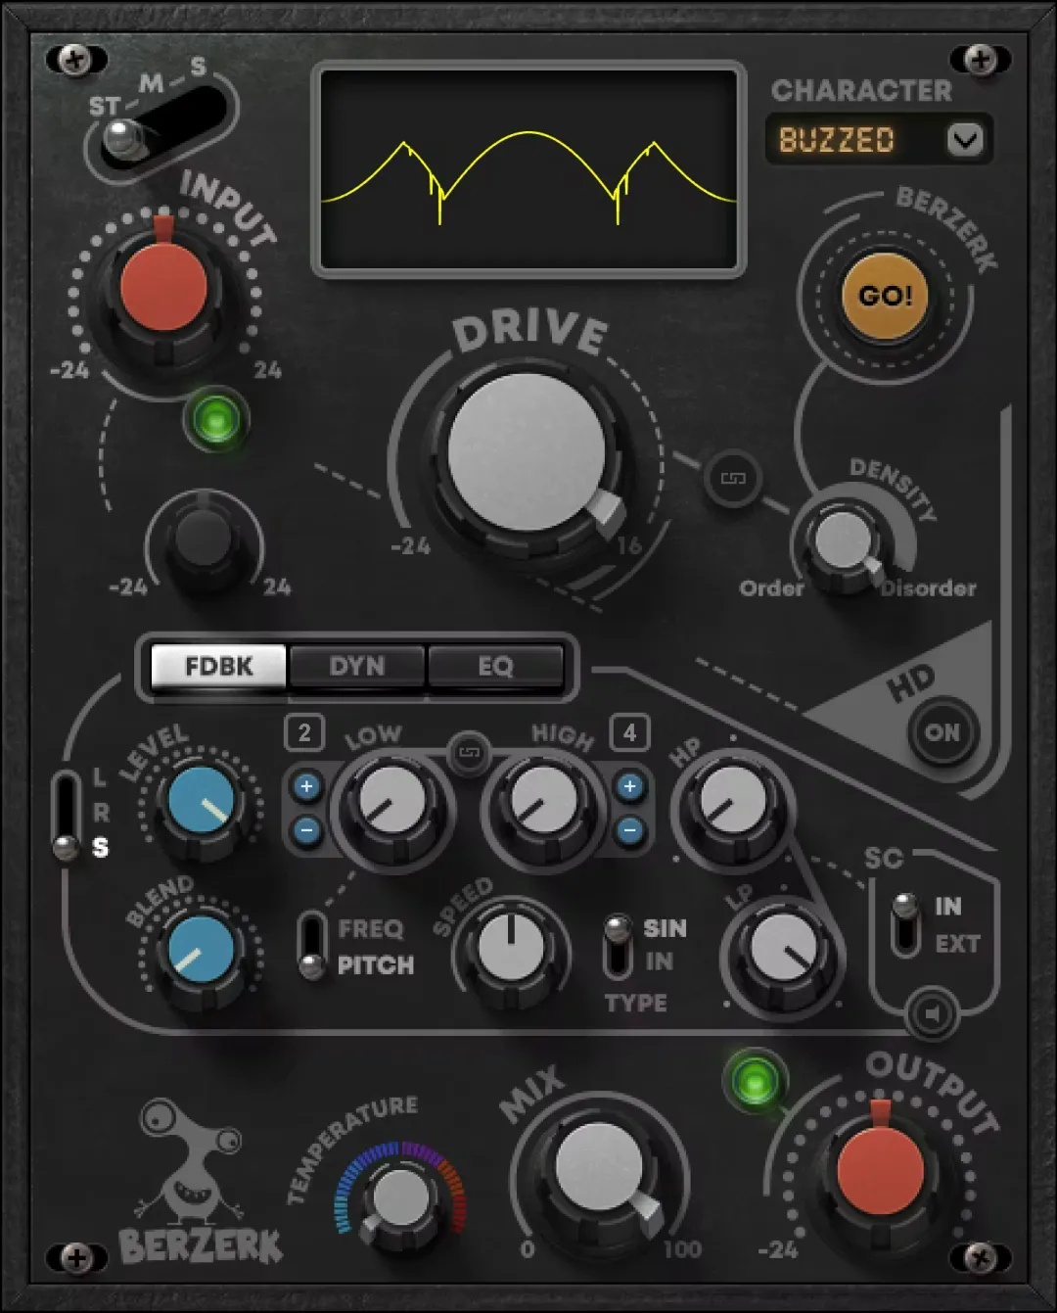The width and height of the screenshot is (1057, 1313).
Task: Click the blue Blend knob
Action: coord(202,950)
